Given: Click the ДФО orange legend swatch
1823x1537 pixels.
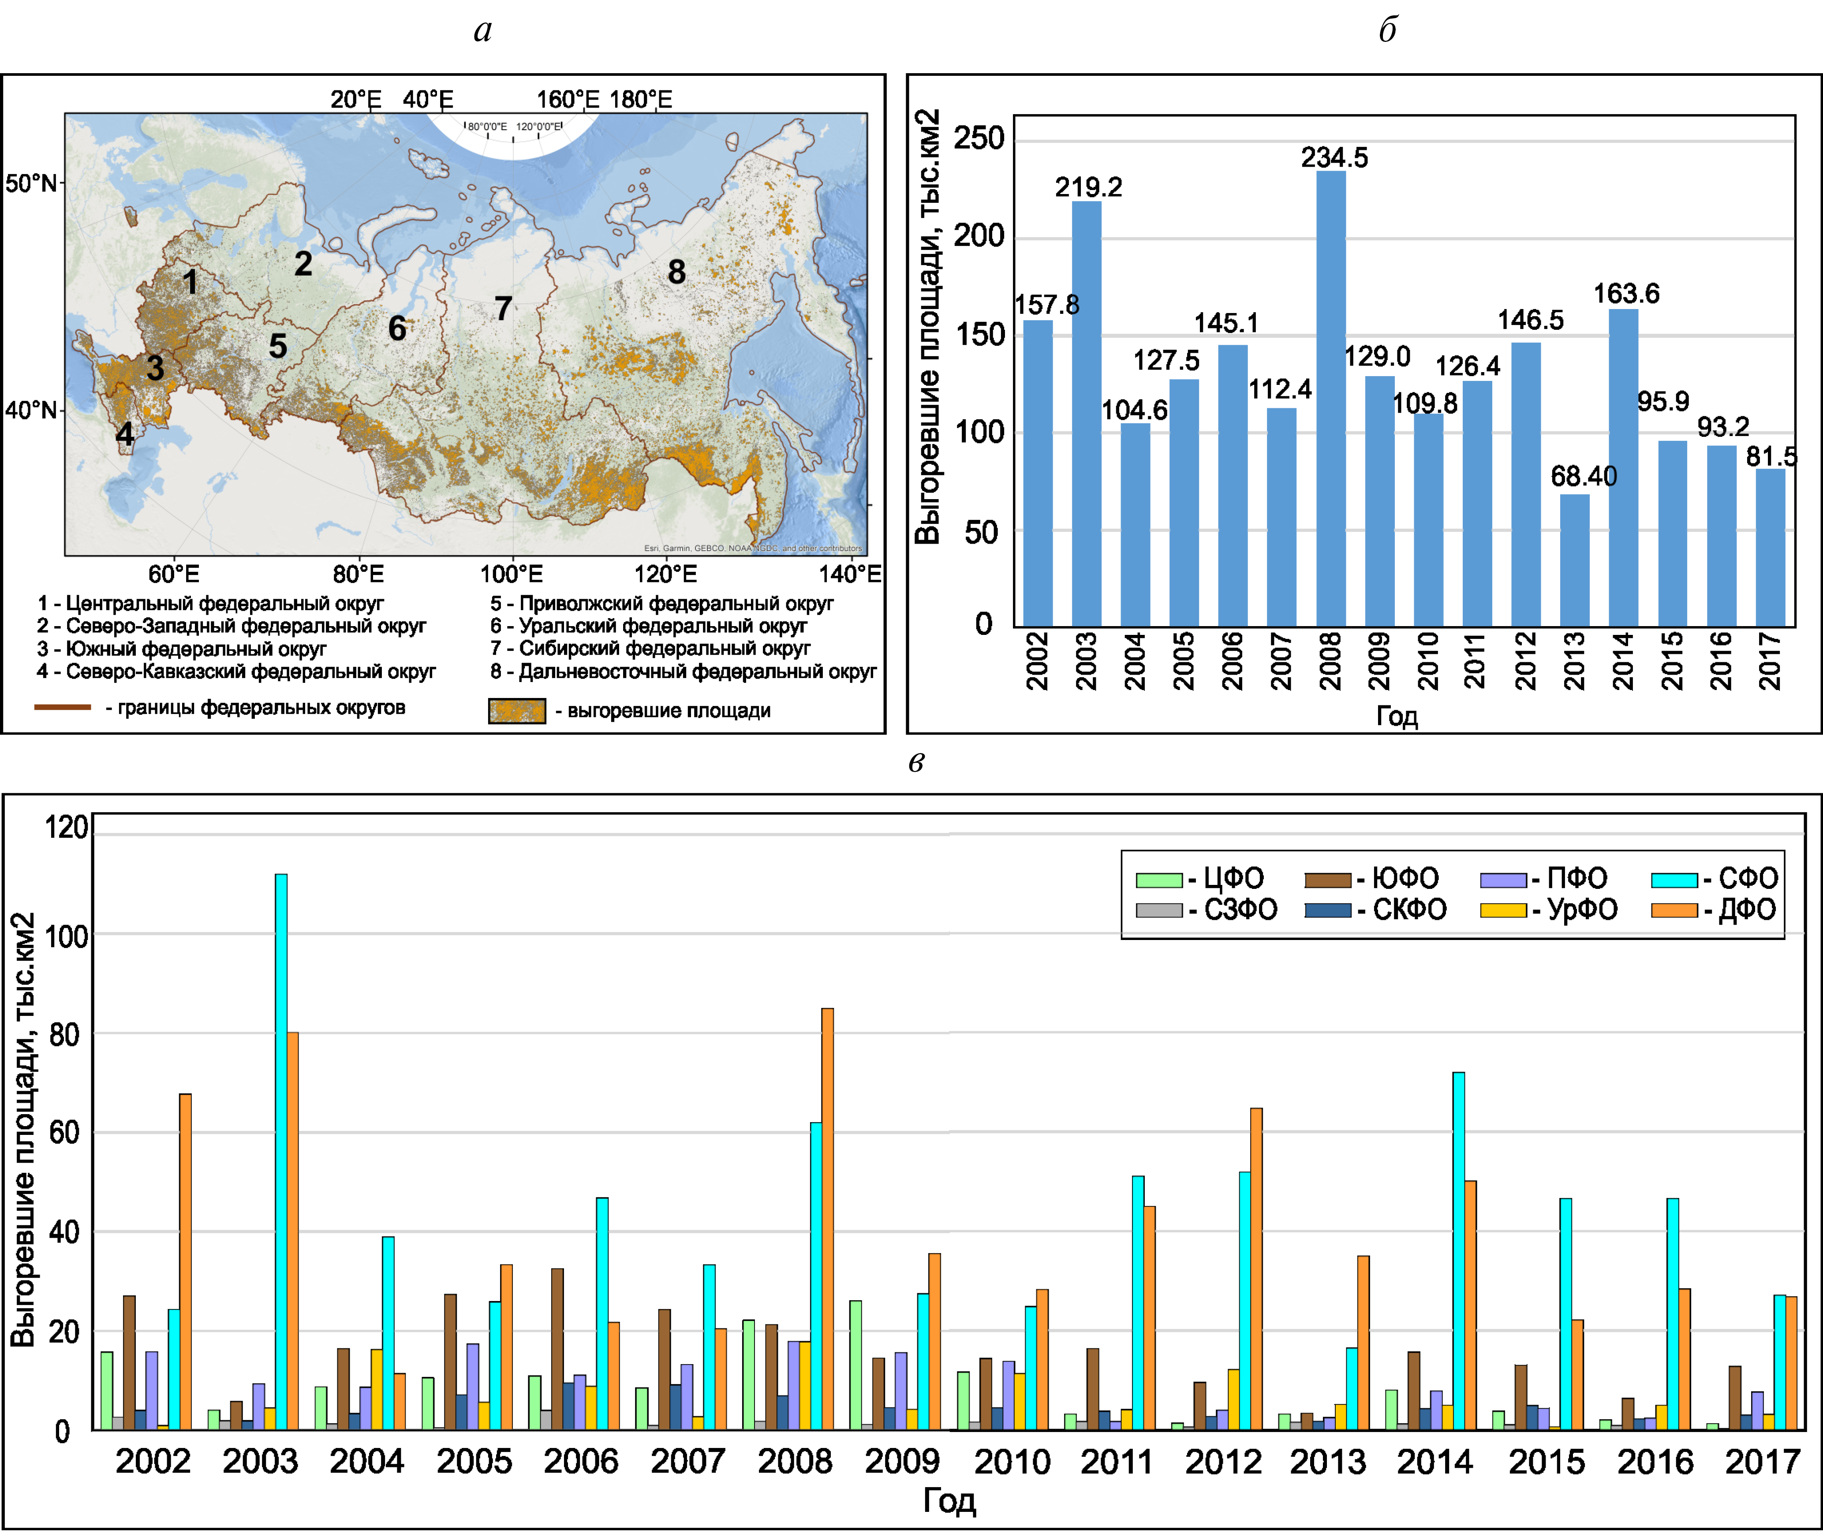Looking at the screenshot, I should (x=1674, y=910).
